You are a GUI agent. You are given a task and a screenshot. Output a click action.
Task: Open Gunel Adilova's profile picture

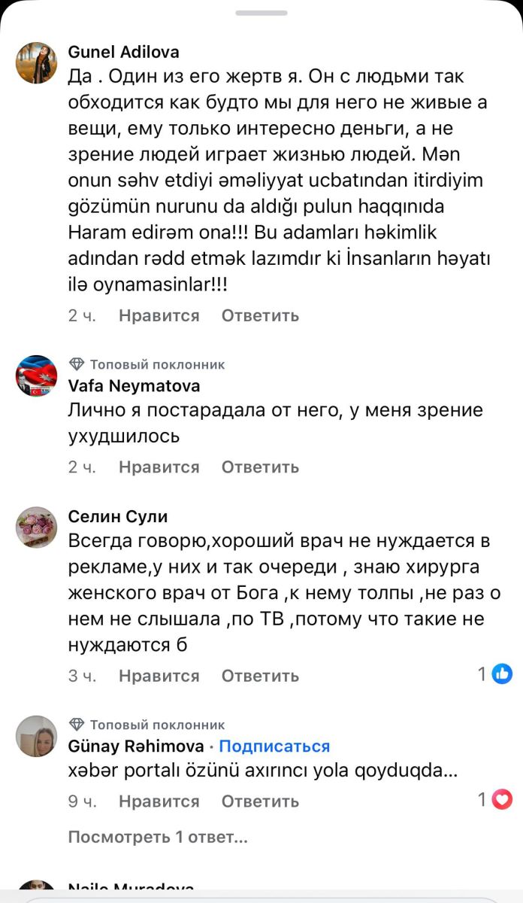coord(36,62)
